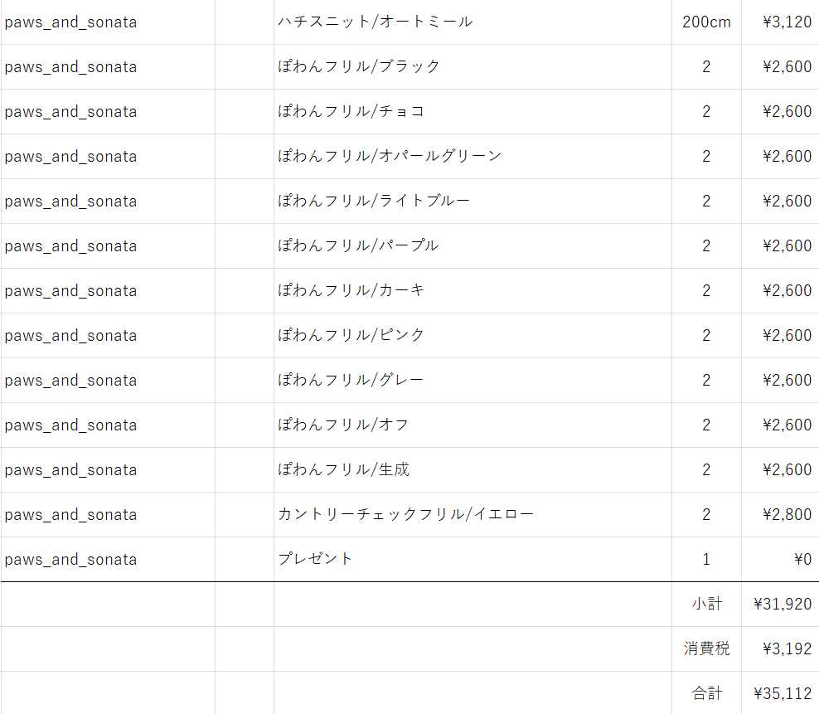Select the ぽわんフリル/グレー cell
The width and height of the screenshot is (819, 714).
tap(472, 381)
